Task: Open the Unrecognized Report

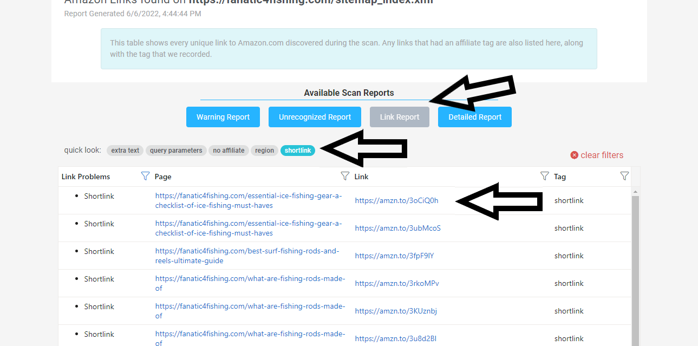Action: 315,117
